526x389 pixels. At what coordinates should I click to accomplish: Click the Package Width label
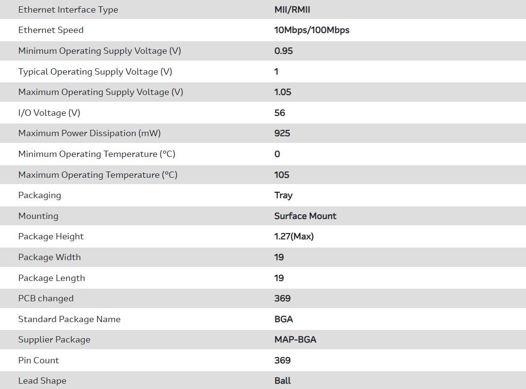pos(49,257)
